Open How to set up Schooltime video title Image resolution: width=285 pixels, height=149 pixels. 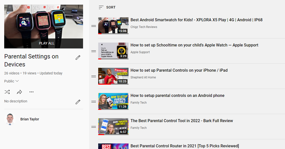(x=194, y=45)
